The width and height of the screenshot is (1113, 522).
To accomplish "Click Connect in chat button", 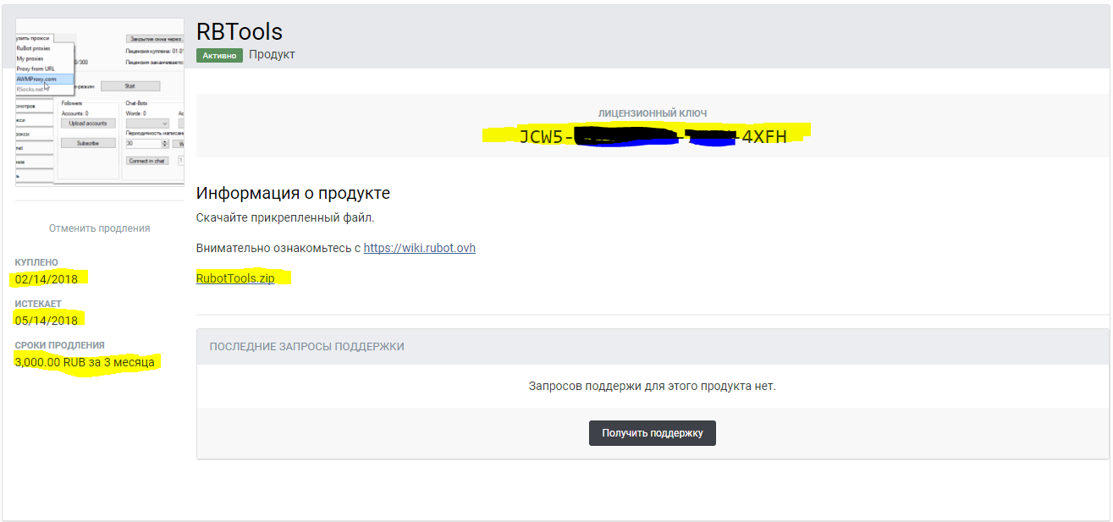I will point(147,161).
